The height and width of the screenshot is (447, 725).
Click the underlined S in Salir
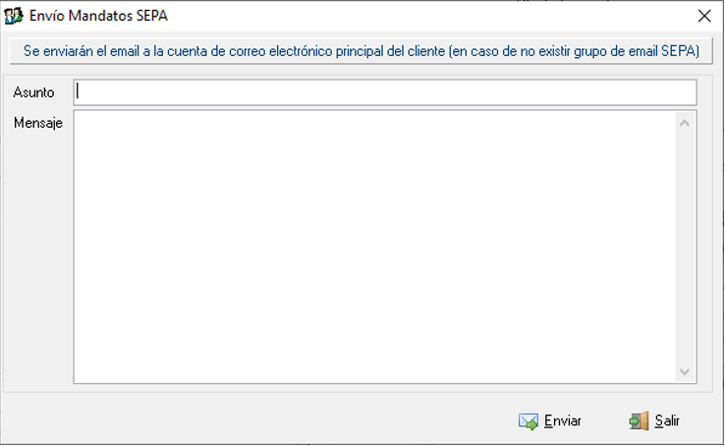click(x=659, y=421)
